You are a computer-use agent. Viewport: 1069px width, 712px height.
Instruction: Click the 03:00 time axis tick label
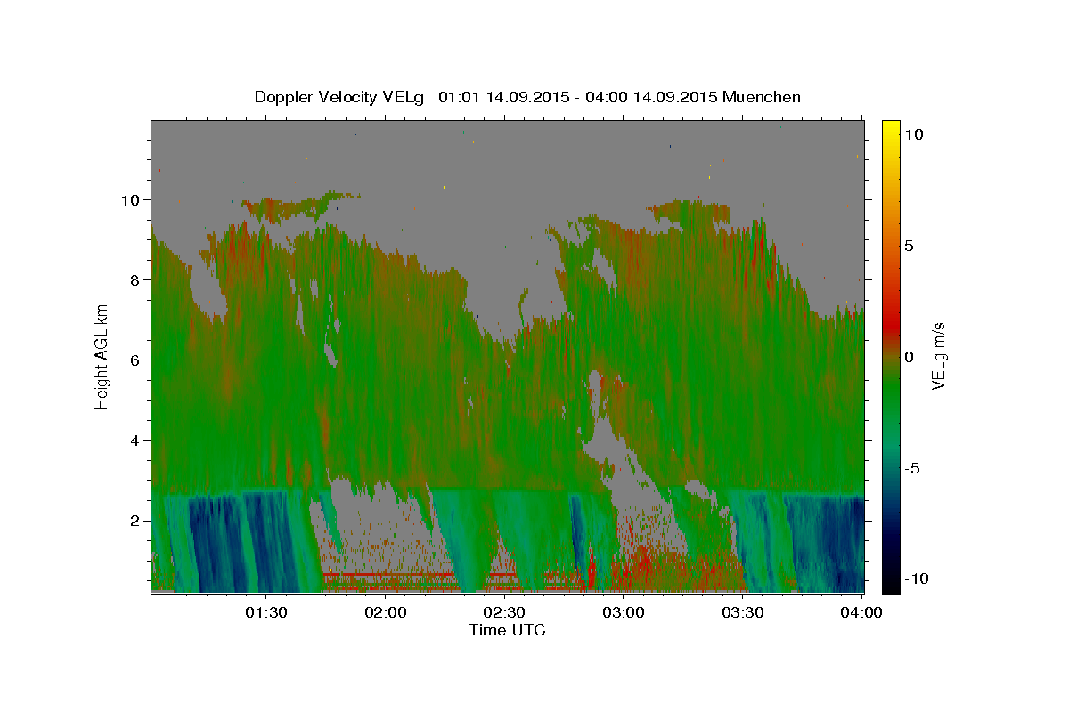624,612
